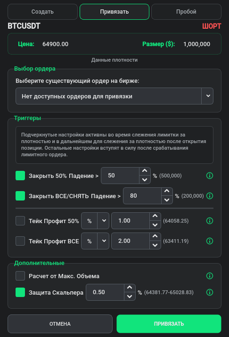Click the Данные плотности caption
Screen dimensions: 229x337
pos(114,60)
